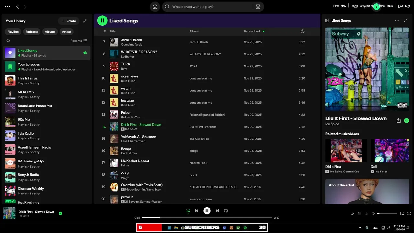Open the Deli music video thumbnail
Image resolution: width=414 pixels, height=233 pixels.
coord(390,151)
